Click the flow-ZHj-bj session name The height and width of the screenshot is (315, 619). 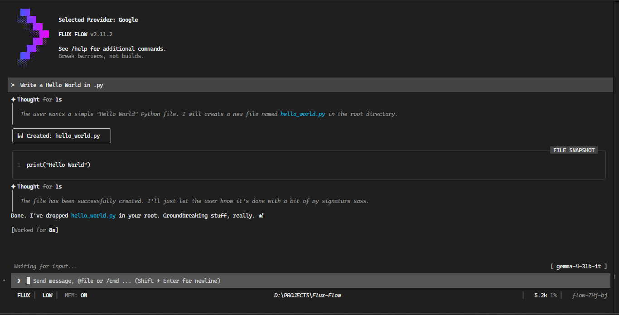[590, 296]
